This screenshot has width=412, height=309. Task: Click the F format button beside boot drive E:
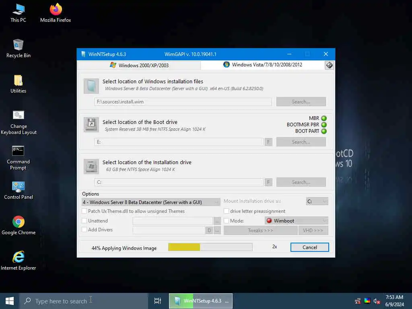tap(268, 142)
